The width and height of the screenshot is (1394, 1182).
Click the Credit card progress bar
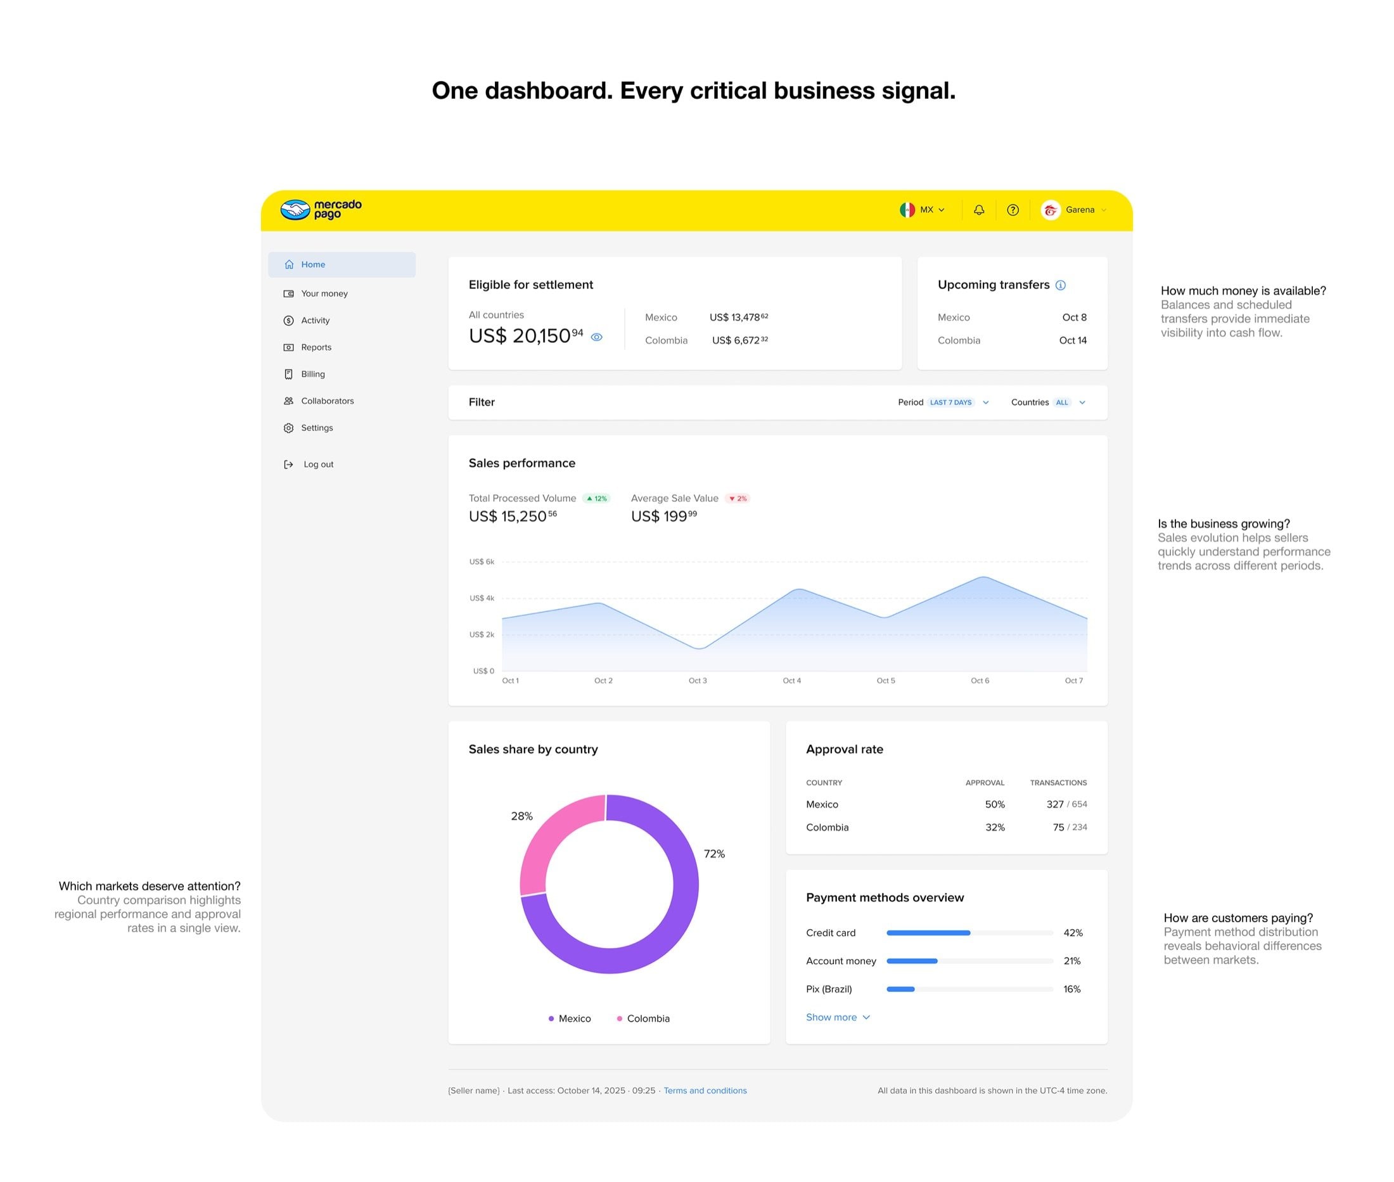click(x=969, y=933)
